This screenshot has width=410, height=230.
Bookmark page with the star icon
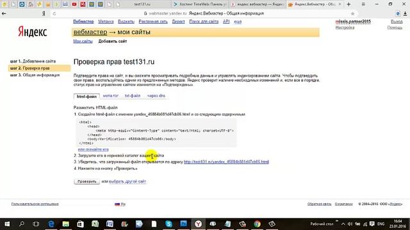point(352,13)
